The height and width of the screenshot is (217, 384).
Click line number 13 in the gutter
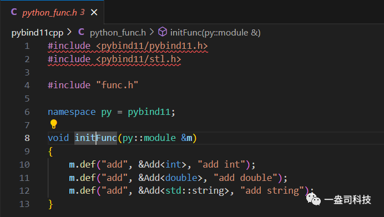(24, 204)
